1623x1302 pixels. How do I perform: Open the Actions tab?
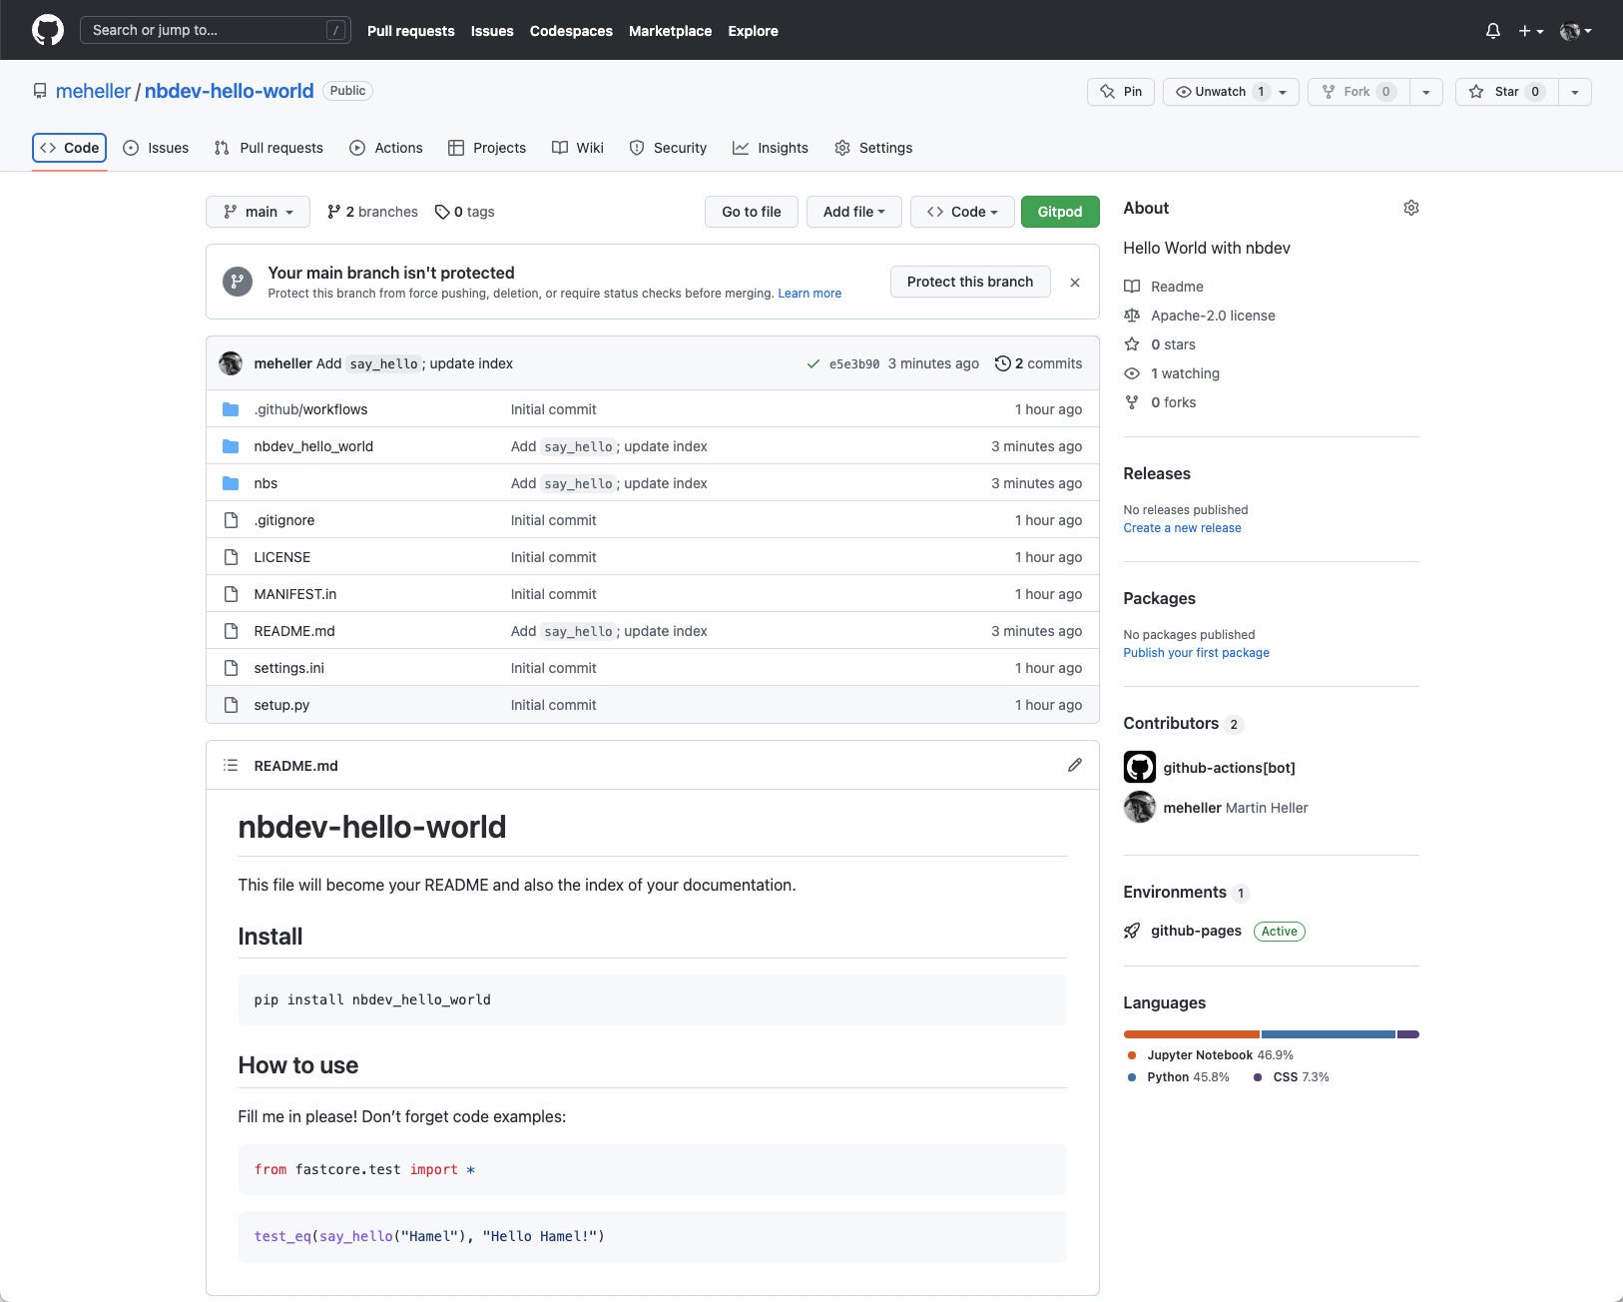(x=386, y=148)
